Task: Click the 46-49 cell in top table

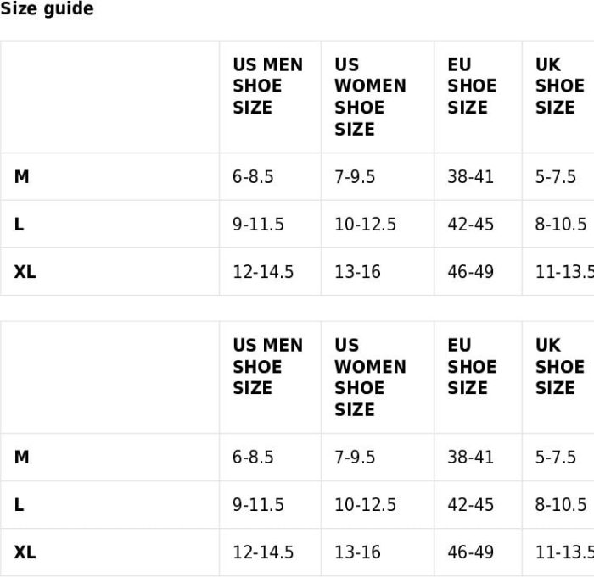Action: tap(470, 272)
